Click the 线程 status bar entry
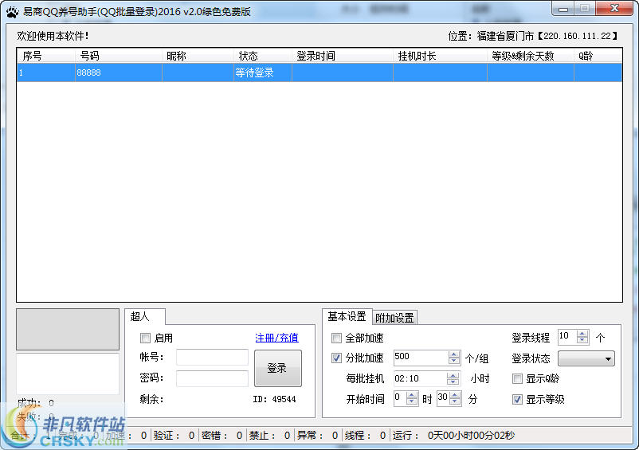Screen dimensions: 639x450 coord(365,436)
